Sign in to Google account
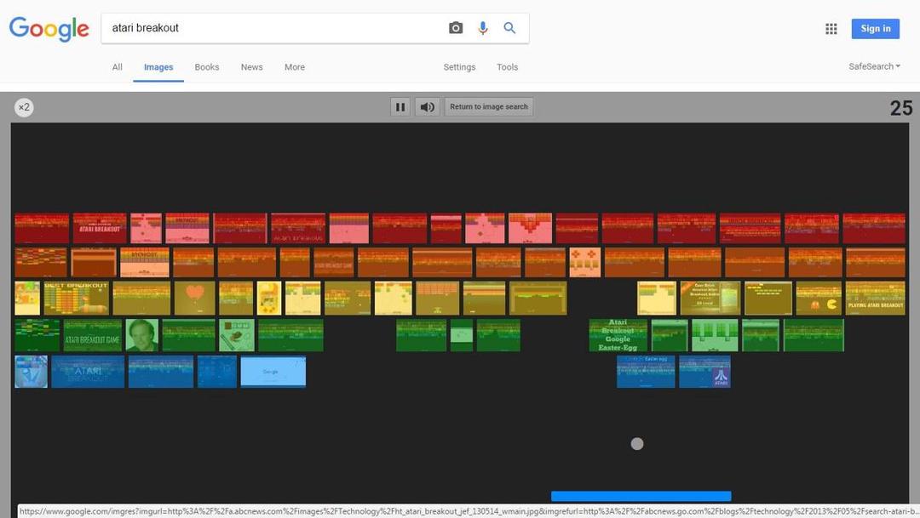 tap(876, 29)
